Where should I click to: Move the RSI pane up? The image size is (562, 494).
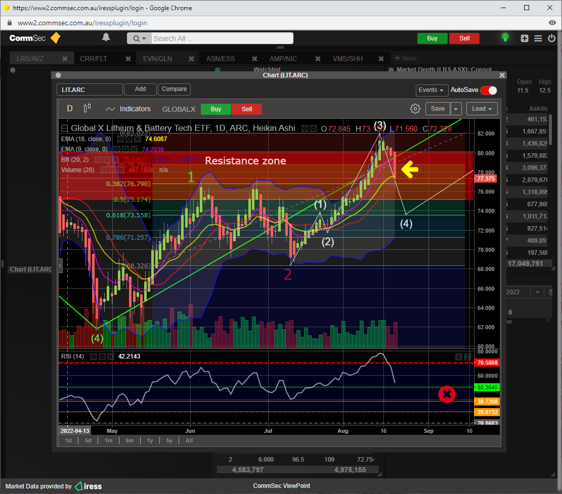pos(458,356)
